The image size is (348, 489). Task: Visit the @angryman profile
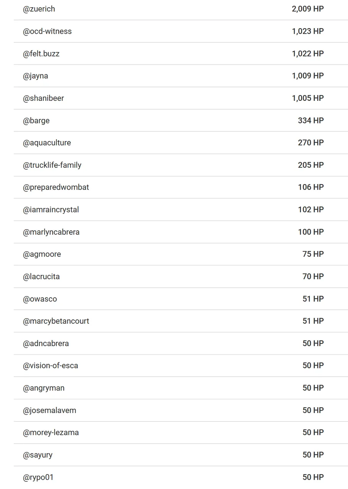click(44, 388)
